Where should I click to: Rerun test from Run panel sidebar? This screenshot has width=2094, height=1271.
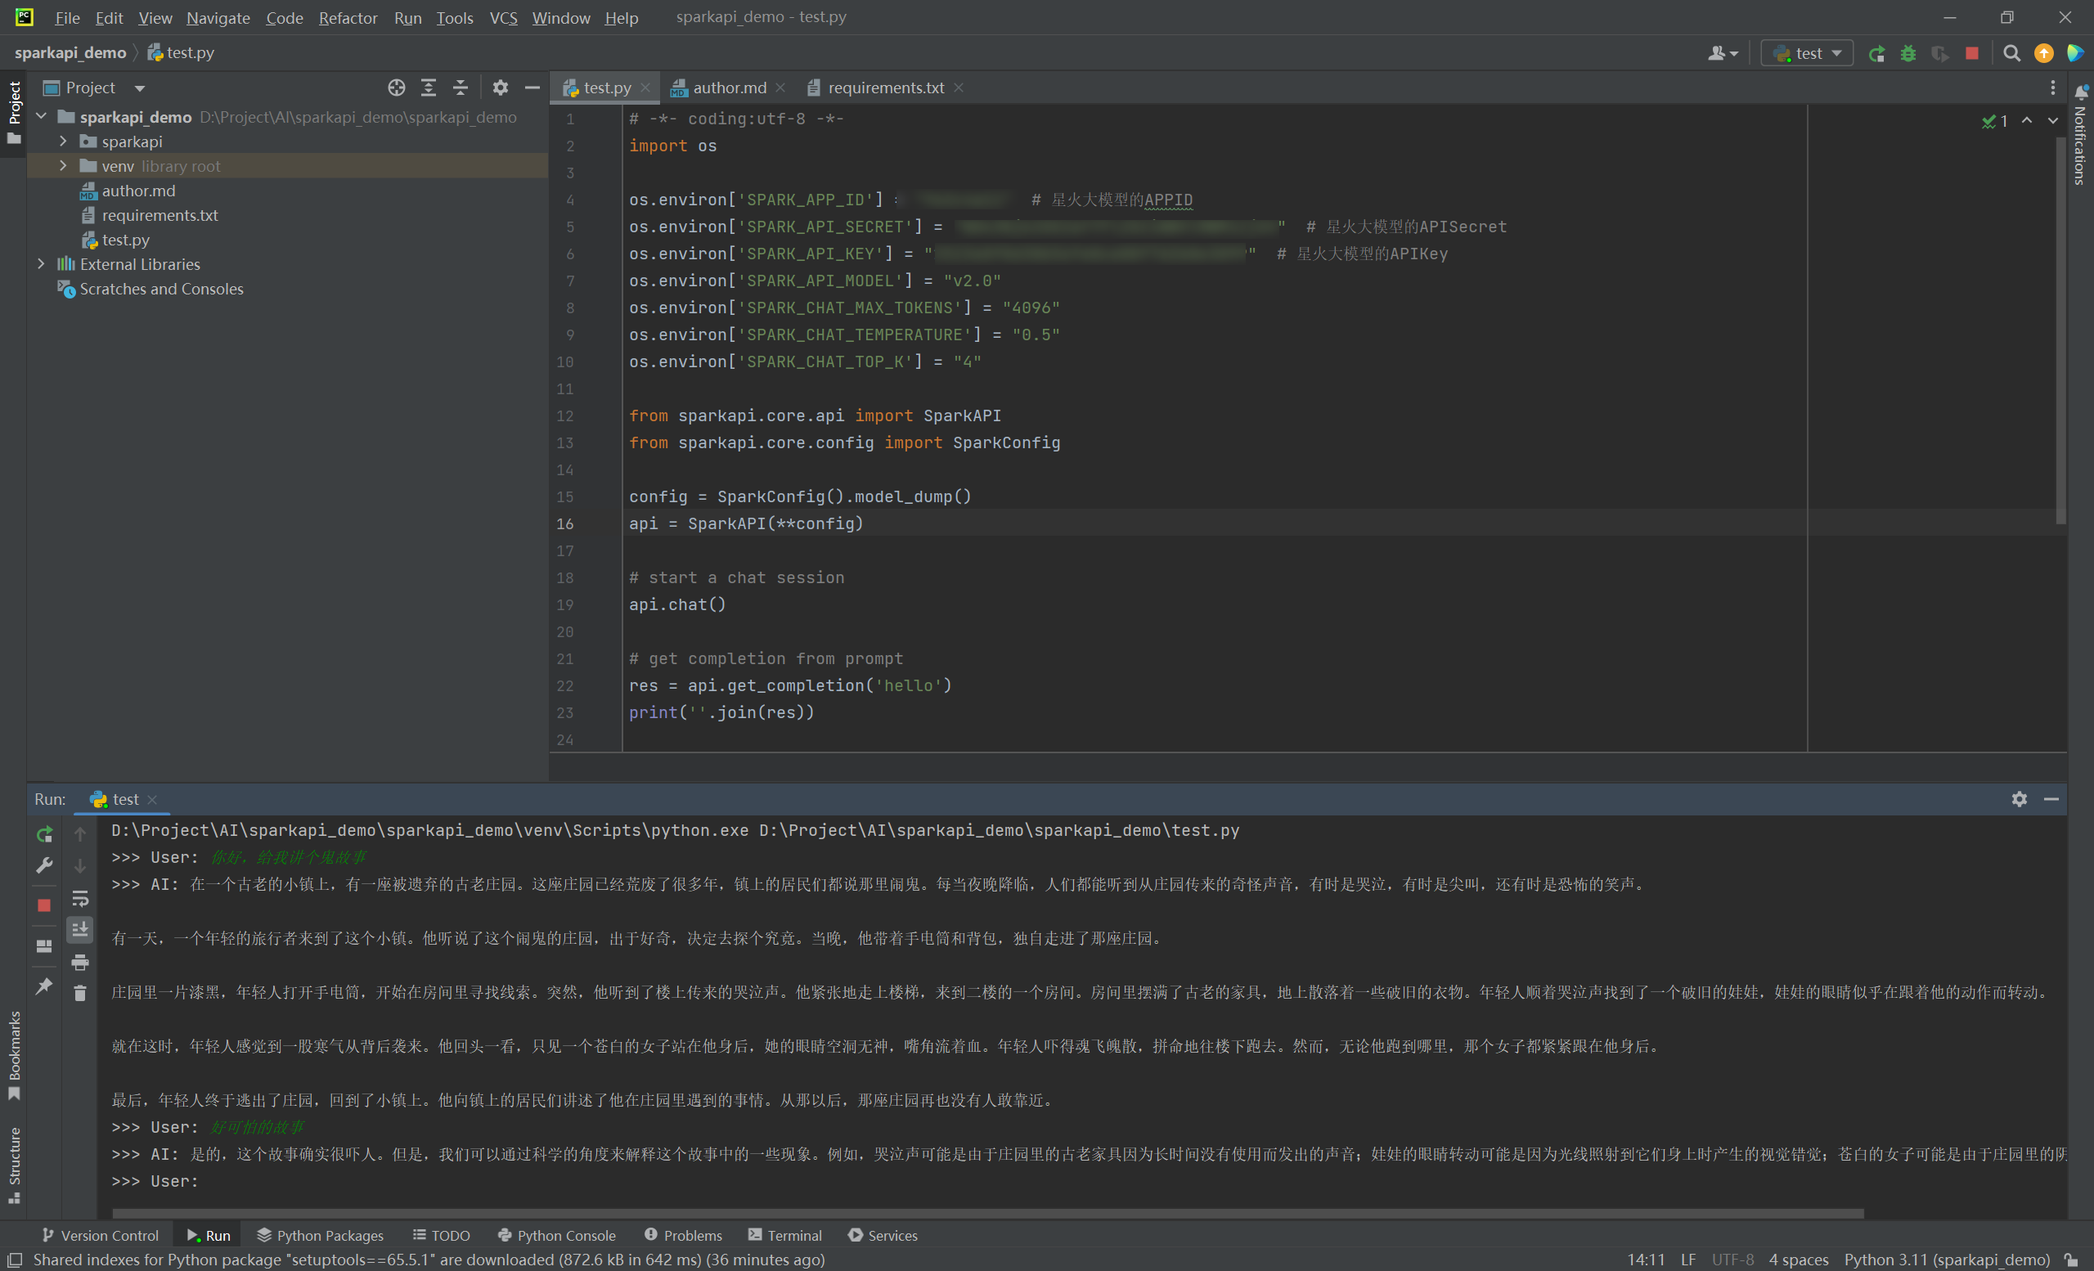tap(44, 834)
